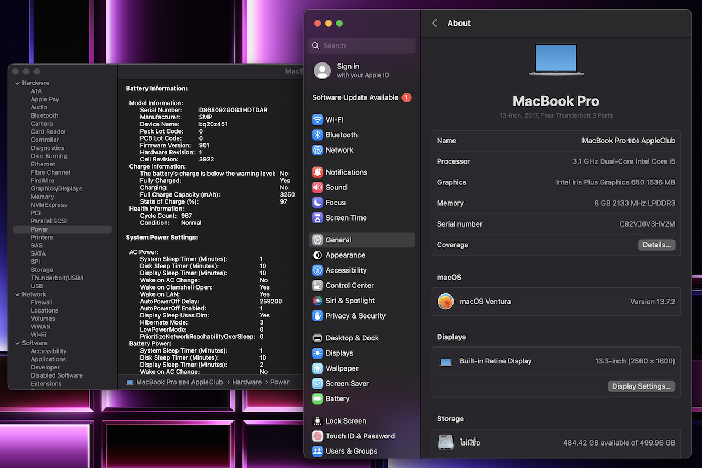Click the Privacy & Security hand icon
Image resolution: width=702 pixels, height=468 pixels.
tap(318, 316)
